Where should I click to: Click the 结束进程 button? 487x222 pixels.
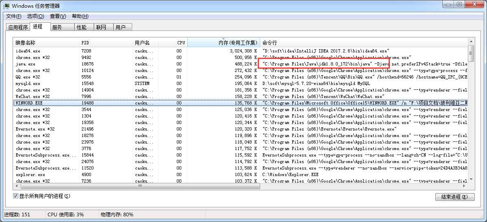[x=455, y=197]
